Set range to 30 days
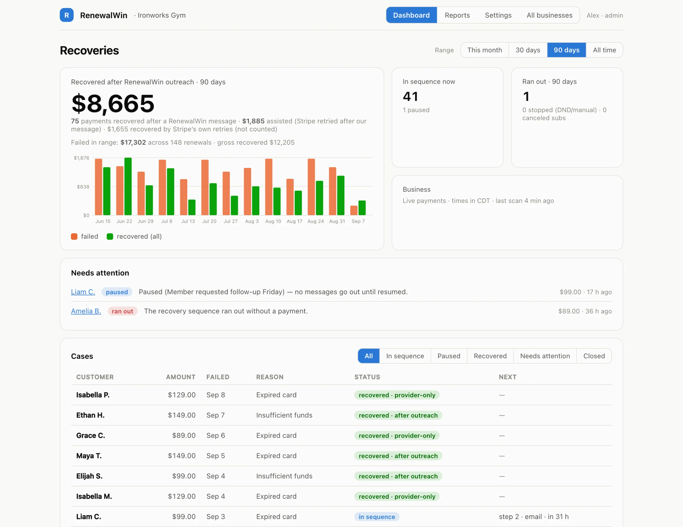The height and width of the screenshot is (527, 683). point(528,50)
